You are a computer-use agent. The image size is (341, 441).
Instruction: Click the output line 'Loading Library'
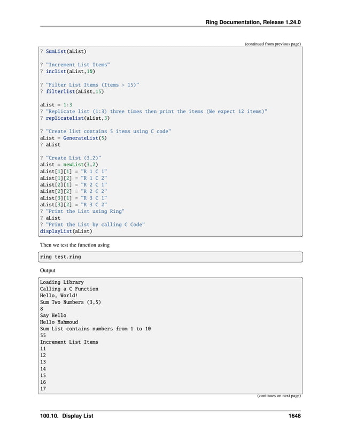[x=62, y=282]
